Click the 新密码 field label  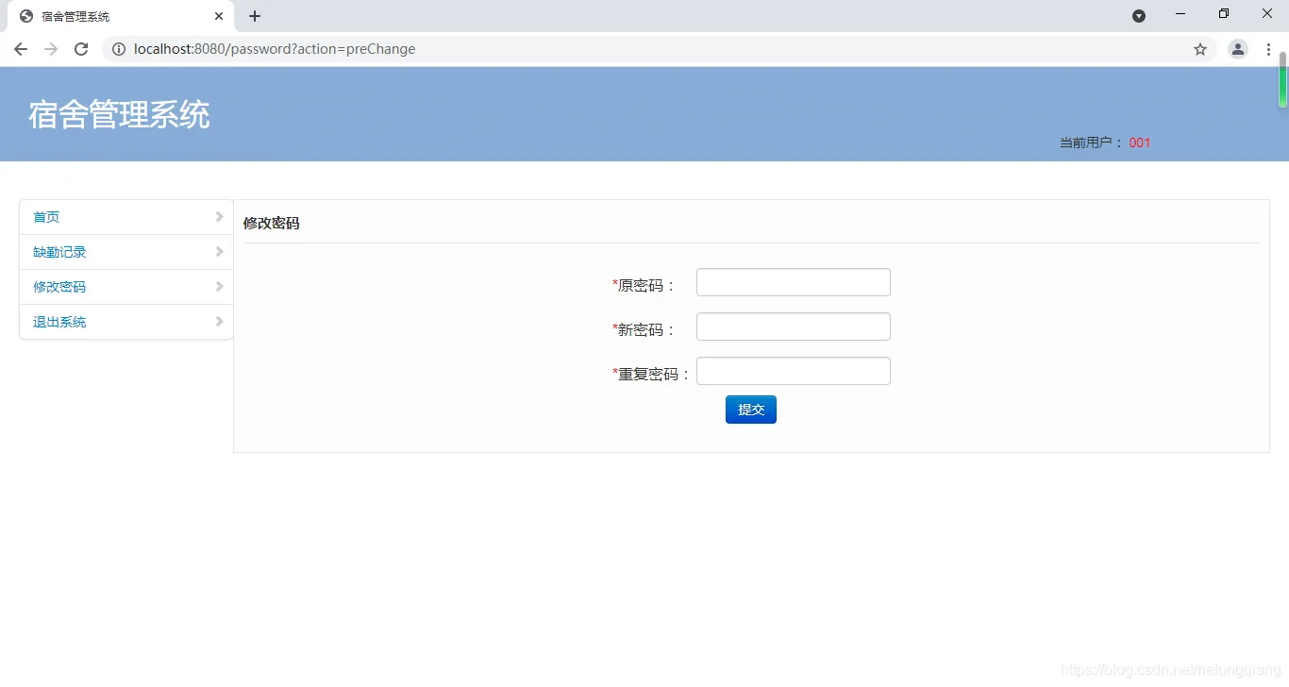(644, 330)
